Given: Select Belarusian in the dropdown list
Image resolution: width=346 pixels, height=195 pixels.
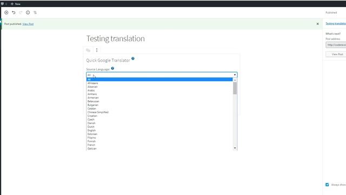Looking at the screenshot, I should point(159,101).
